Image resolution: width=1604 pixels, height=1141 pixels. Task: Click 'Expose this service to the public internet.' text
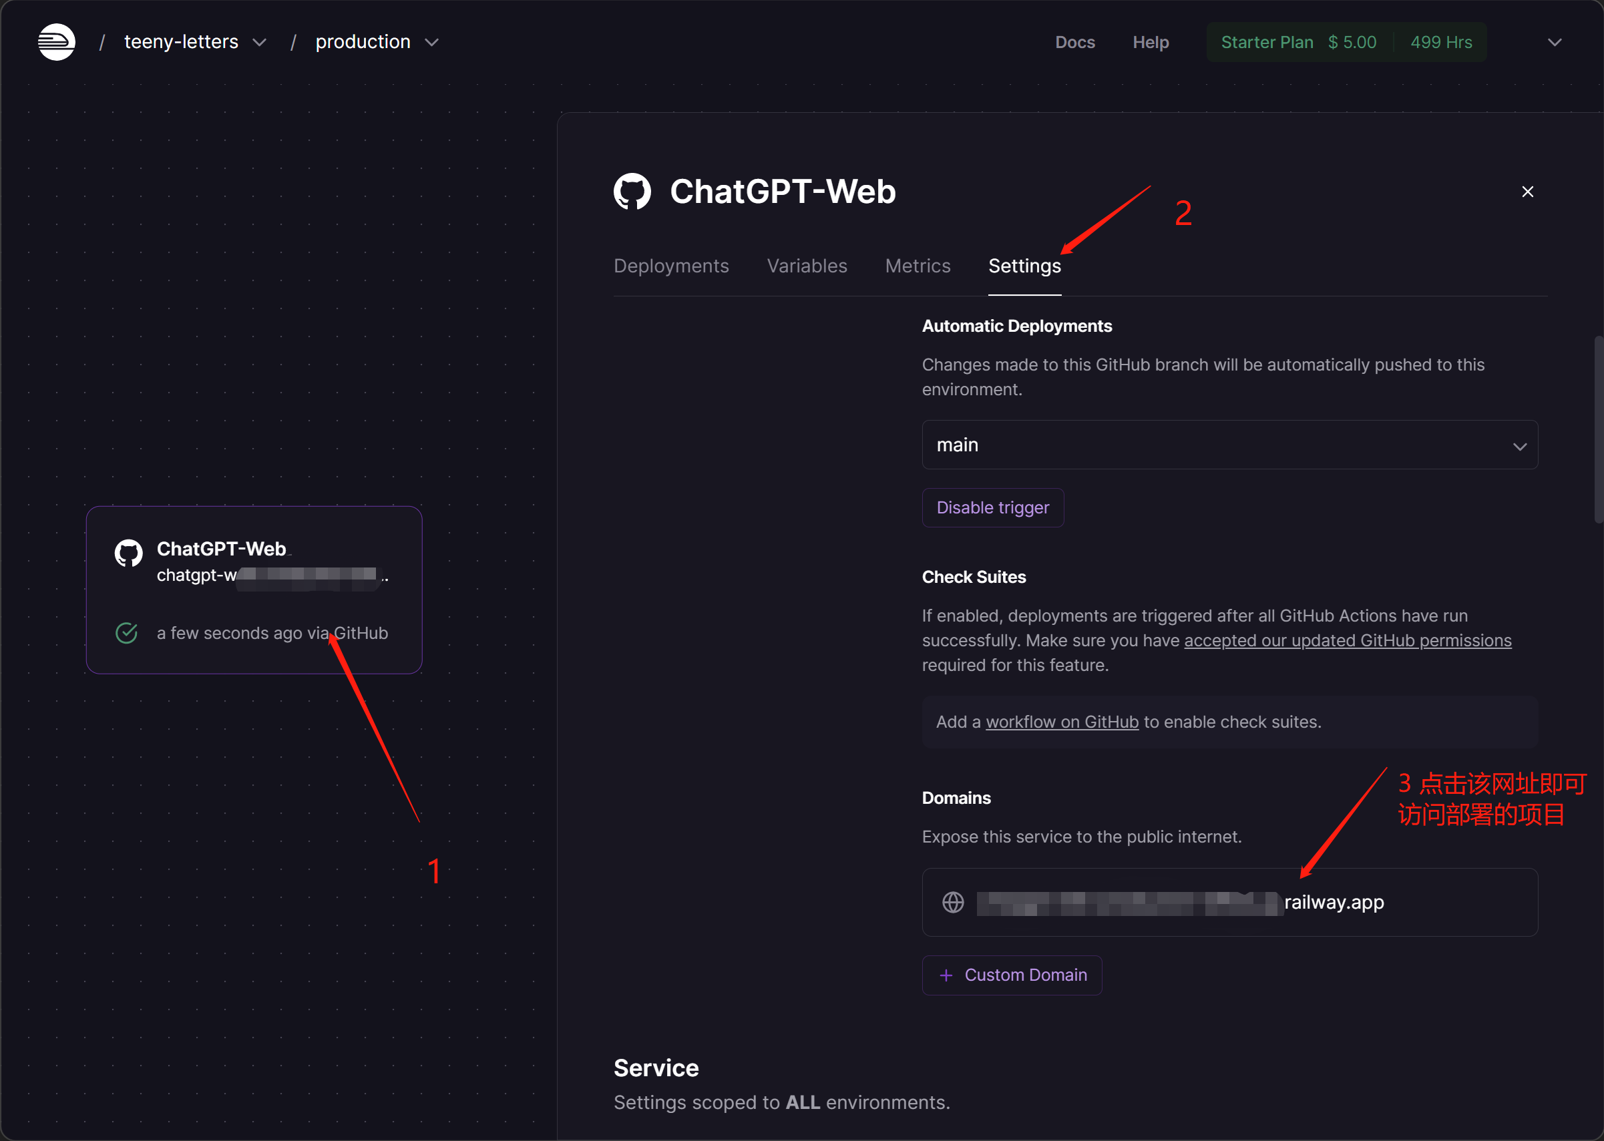(1081, 837)
